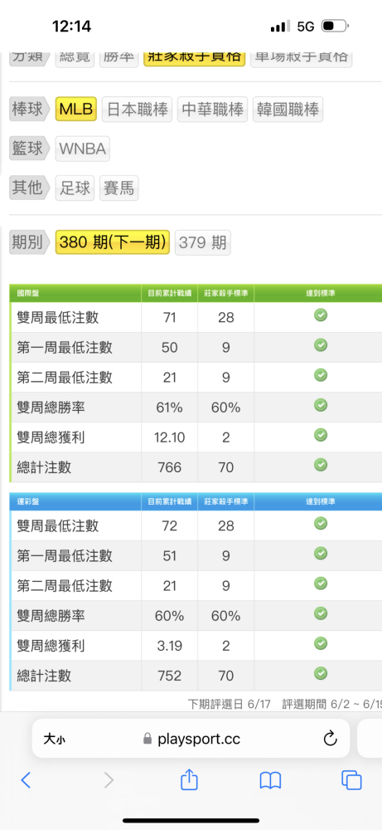The image size is (382, 830).
Task: Select the value 50 in 國際盤
Action: [170, 347]
